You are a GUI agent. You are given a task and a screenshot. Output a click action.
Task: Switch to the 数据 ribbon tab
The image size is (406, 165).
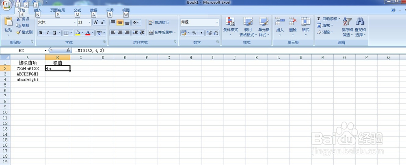[x=94, y=11]
